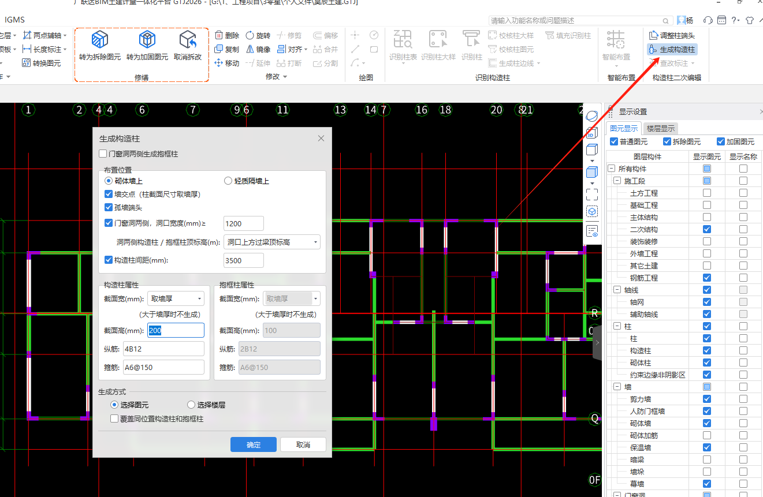Click the search magnifier icon
763x497 pixels.
(x=665, y=20)
